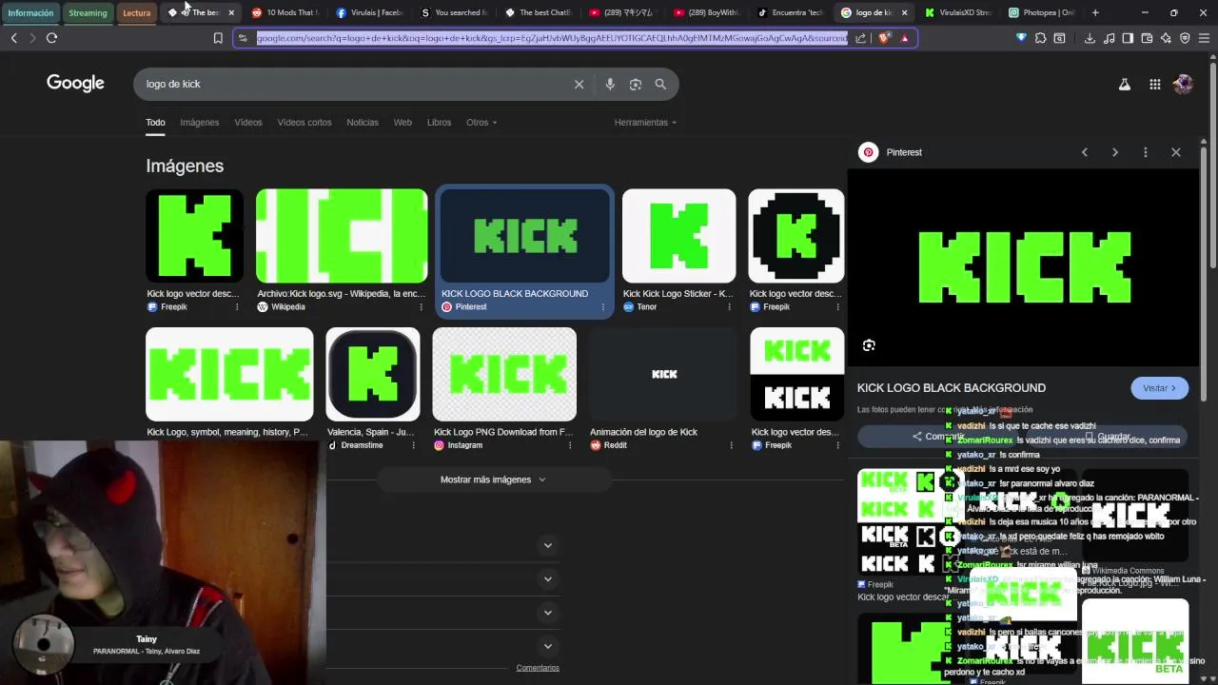Switch to the 10 Mods Reddit tab

tap(284, 12)
